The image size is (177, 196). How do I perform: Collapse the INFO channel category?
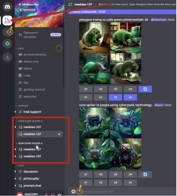coord(20,48)
